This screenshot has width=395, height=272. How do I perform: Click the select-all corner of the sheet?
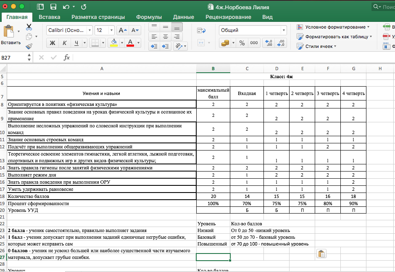pyautogui.click(x=3, y=69)
